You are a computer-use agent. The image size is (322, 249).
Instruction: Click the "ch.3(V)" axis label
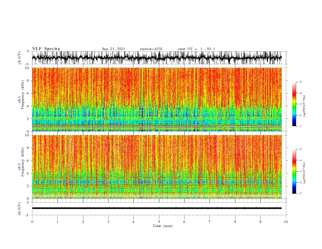click(x=20, y=209)
